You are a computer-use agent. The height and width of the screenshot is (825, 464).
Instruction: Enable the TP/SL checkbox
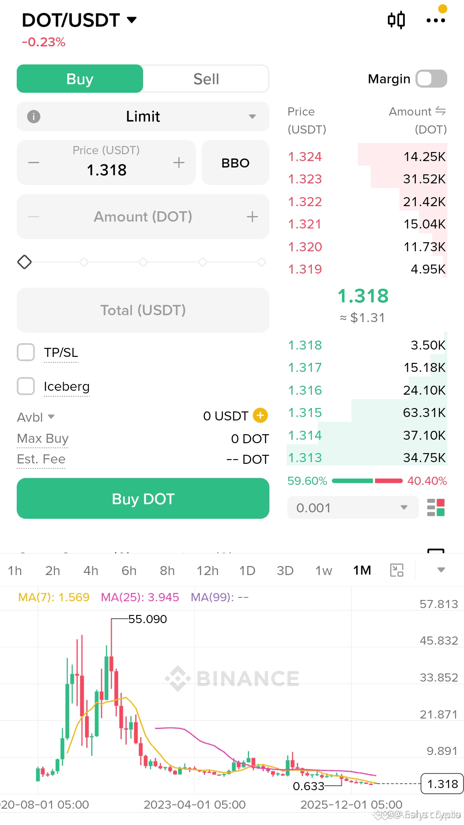26,352
